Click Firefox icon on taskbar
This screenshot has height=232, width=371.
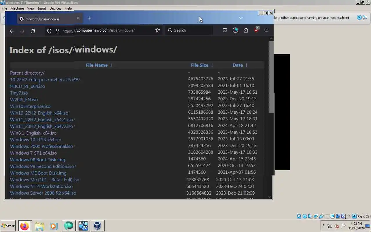pyautogui.click(x=25, y=226)
